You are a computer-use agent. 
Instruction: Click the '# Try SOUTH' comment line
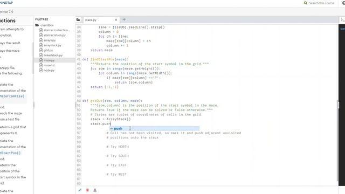pos(118,156)
